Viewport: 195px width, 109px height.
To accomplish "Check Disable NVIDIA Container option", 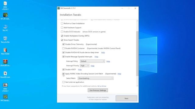I will click(63, 48).
